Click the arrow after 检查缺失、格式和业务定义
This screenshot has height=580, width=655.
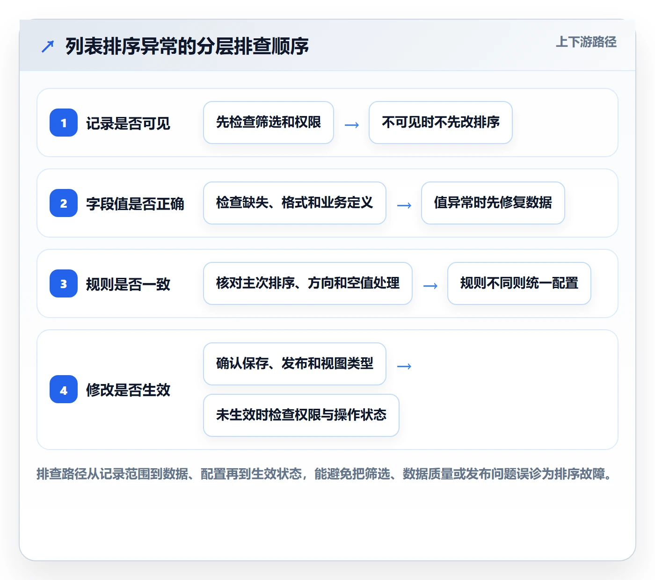tap(404, 205)
